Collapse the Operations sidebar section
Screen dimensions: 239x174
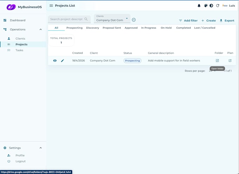tap(40, 29)
